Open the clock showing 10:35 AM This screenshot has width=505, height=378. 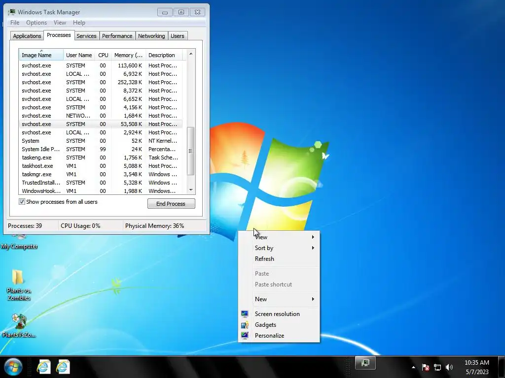477,363
